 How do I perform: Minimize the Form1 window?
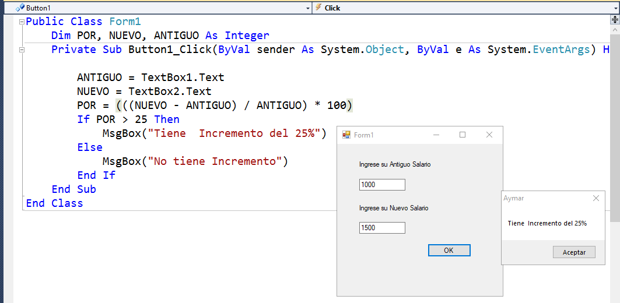pos(436,135)
